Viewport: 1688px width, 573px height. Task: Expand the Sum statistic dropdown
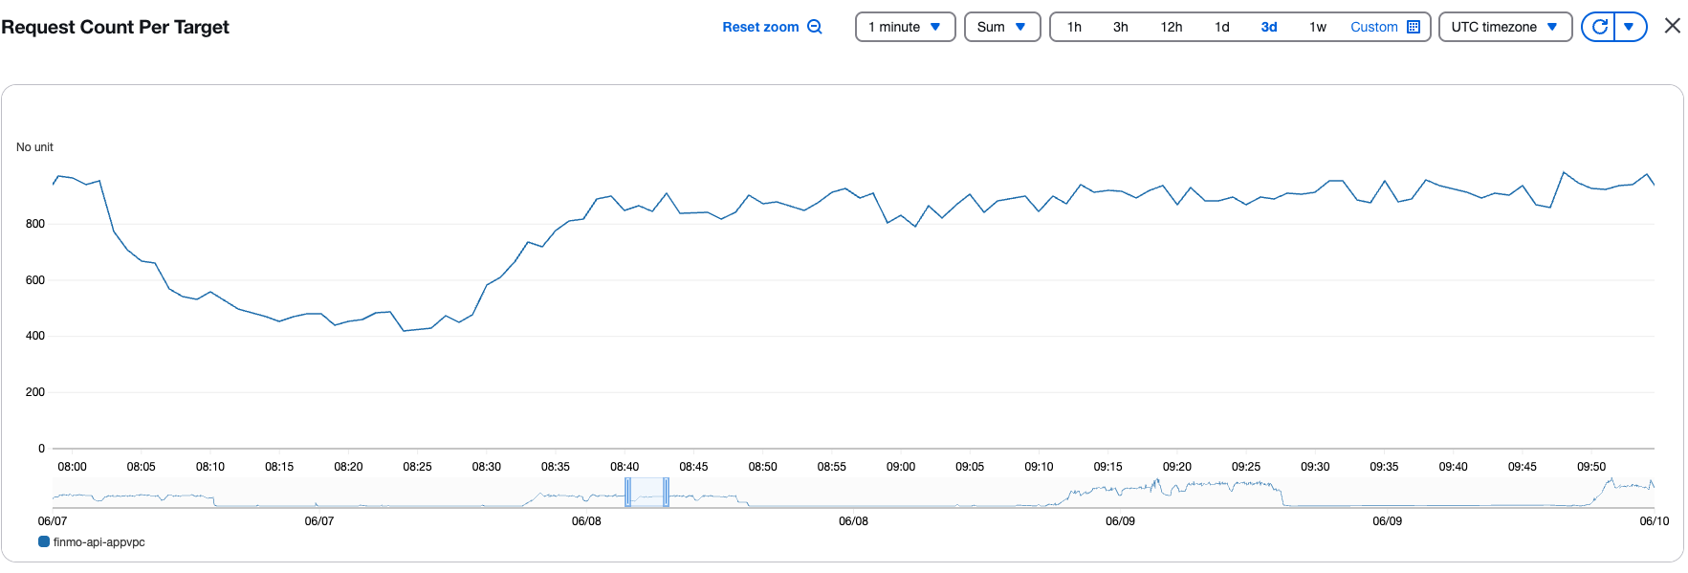[1001, 27]
